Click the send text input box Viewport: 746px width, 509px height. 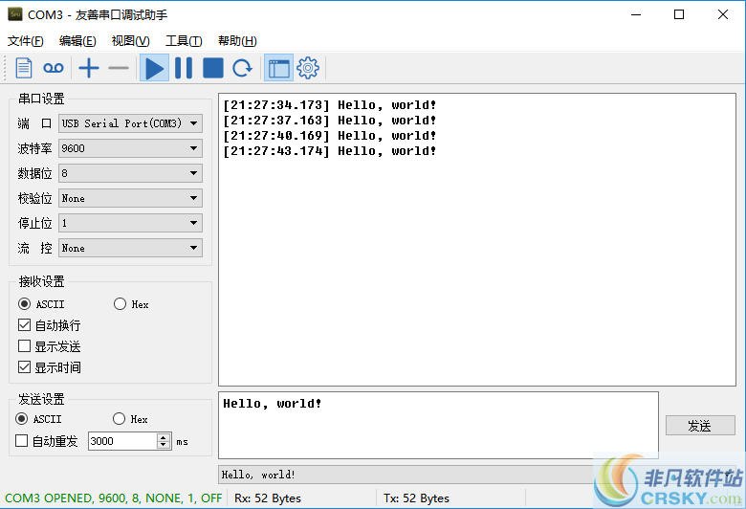[x=438, y=425]
